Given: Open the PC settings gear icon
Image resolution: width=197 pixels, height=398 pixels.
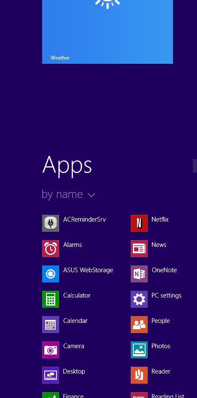Looking at the screenshot, I should click(139, 299).
